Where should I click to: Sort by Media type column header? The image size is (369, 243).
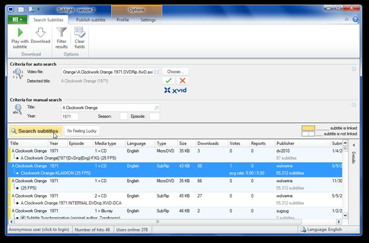[109, 143]
